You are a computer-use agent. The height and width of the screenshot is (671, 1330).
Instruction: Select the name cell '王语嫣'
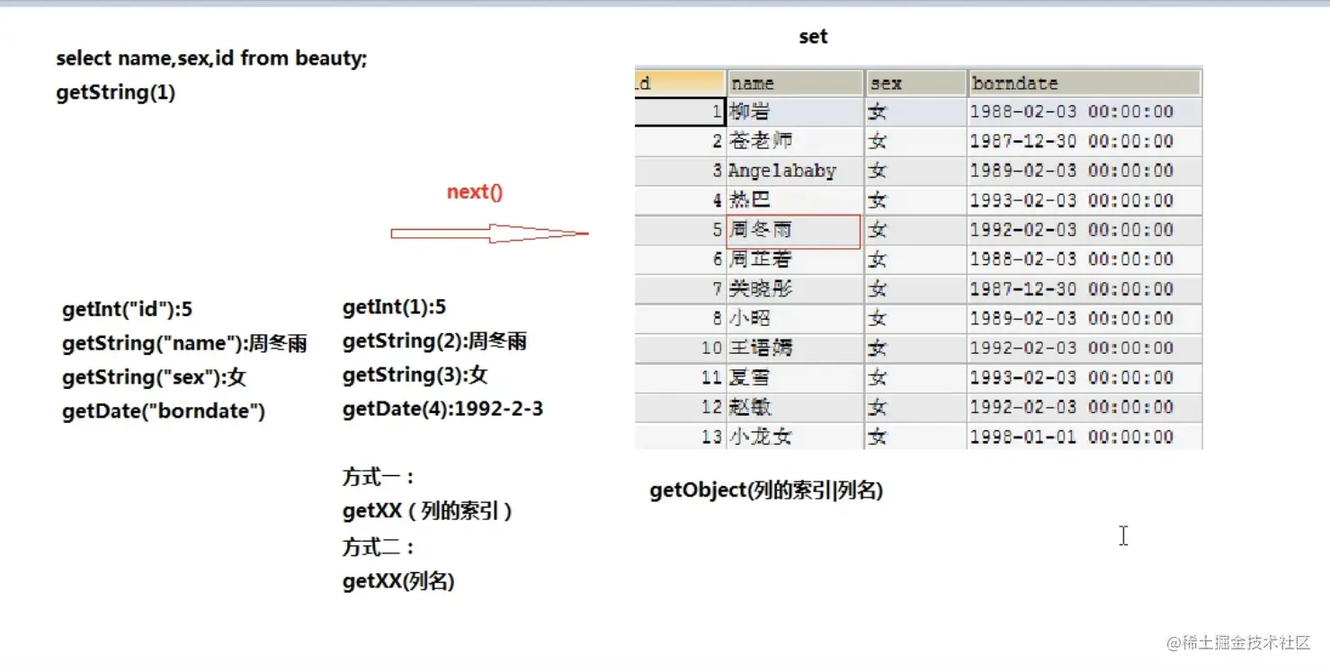pyautogui.click(x=795, y=348)
